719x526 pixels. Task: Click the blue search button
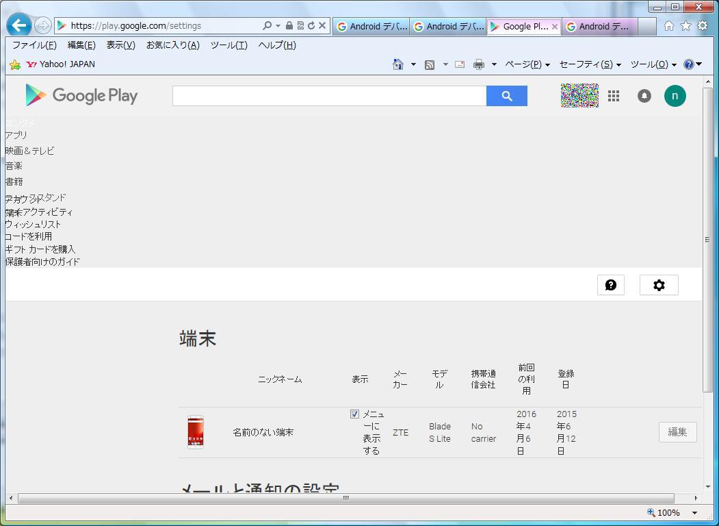[506, 96]
